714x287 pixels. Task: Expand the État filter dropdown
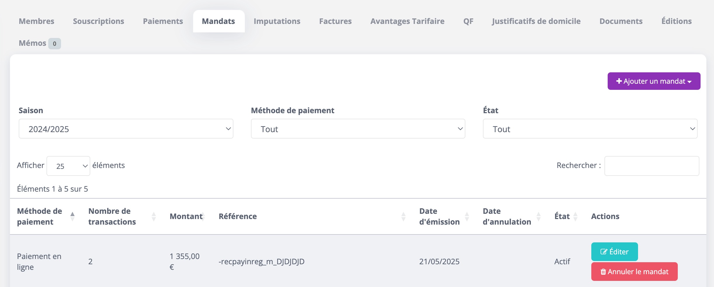590,129
